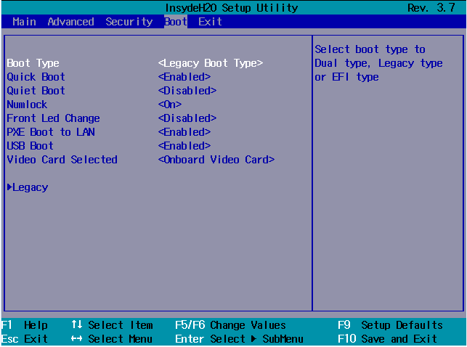467x347 pixels.
Task: Toggle Quick Boot Enabled value
Action: coord(184,77)
